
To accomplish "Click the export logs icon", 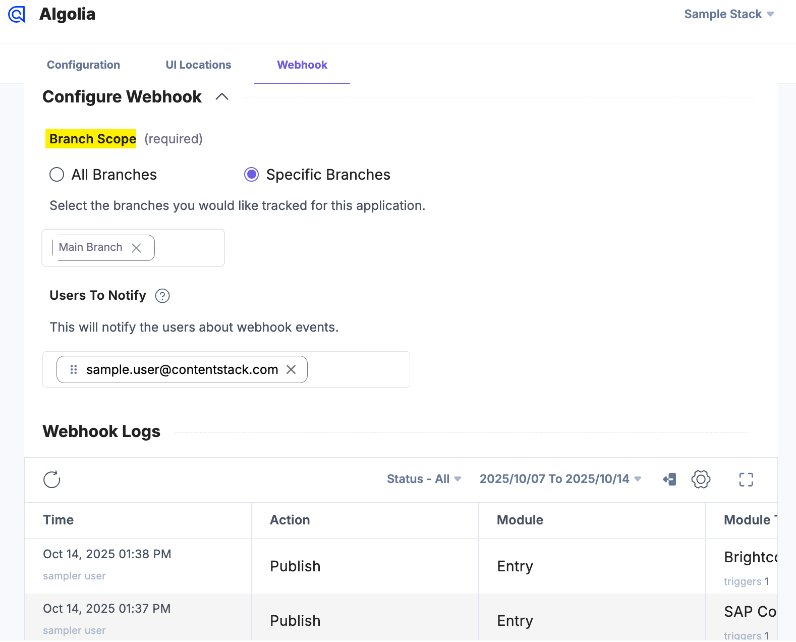I will click(x=669, y=479).
